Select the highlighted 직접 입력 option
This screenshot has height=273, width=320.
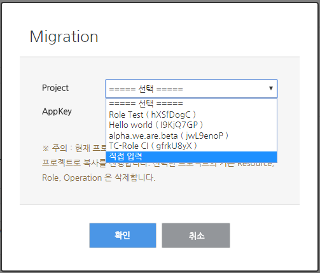191,157
